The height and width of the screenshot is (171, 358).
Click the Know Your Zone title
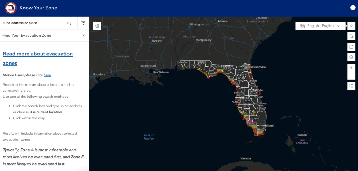pos(38,8)
